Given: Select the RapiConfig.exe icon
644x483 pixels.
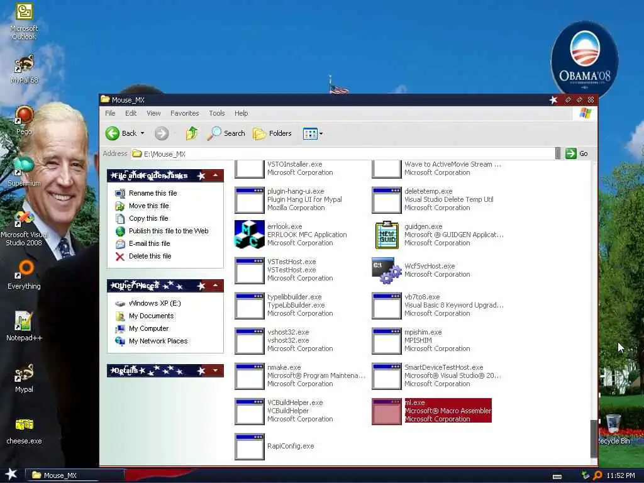Looking at the screenshot, I should click(x=249, y=447).
